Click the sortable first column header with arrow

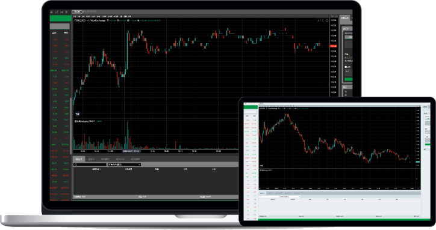tap(97, 169)
